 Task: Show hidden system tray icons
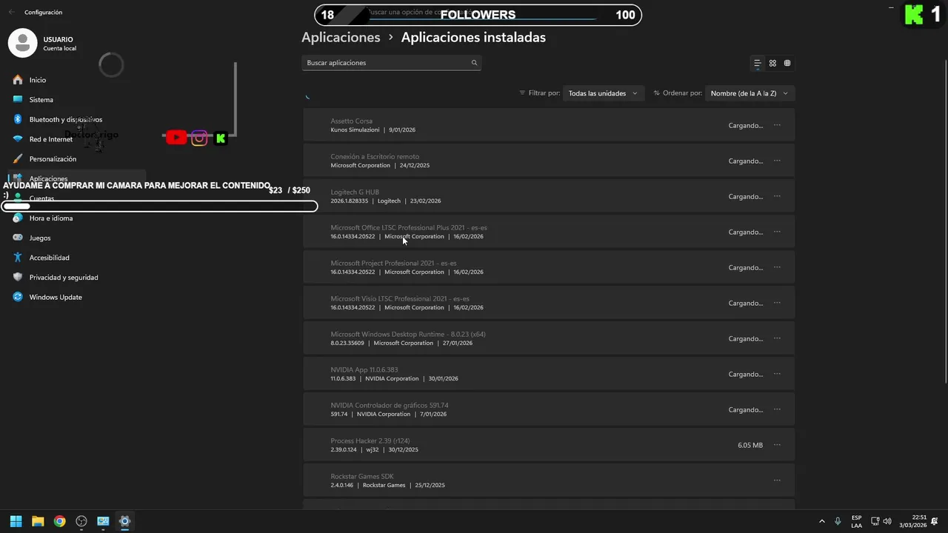coord(821,521)
